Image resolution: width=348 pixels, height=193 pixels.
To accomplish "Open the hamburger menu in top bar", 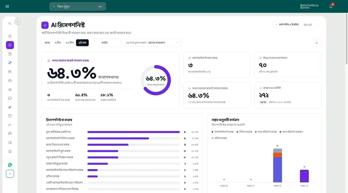I will click(7, 6).
